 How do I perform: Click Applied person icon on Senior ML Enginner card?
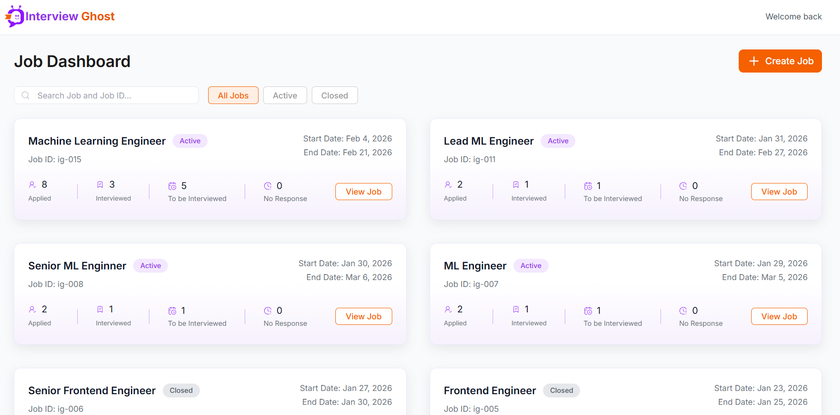[x=32, y=309]
